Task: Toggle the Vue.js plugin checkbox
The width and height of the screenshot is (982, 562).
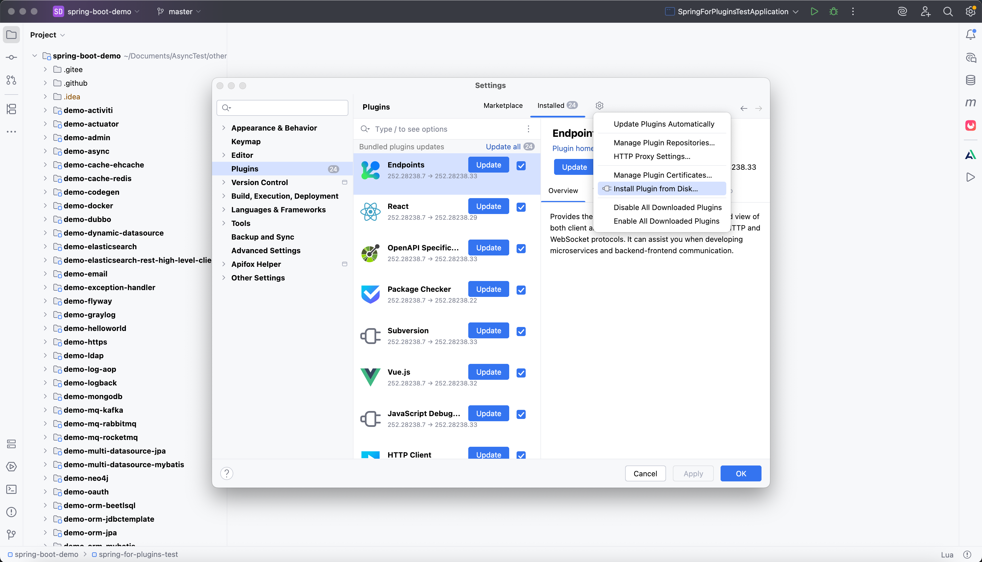Action: pyautogui.click(x=521, y=373)
